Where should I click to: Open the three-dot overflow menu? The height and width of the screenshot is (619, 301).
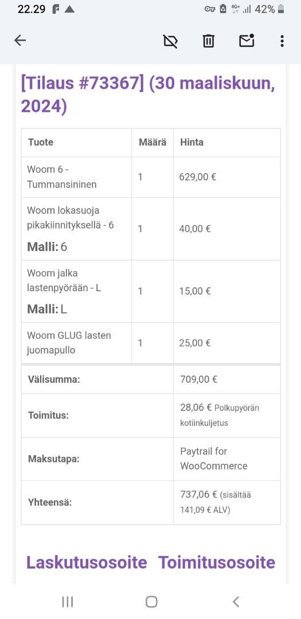pyautogui.click(x=282, y=41)
